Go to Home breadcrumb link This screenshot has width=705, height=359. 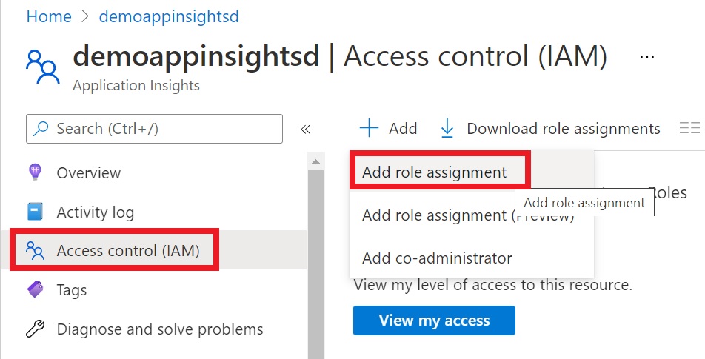[49, 16]
